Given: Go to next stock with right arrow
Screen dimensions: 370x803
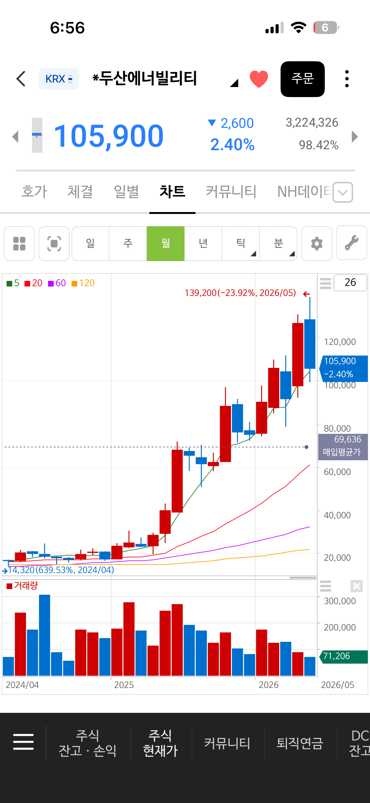Looking at the screenshot, I should click(x=355, y=136).
